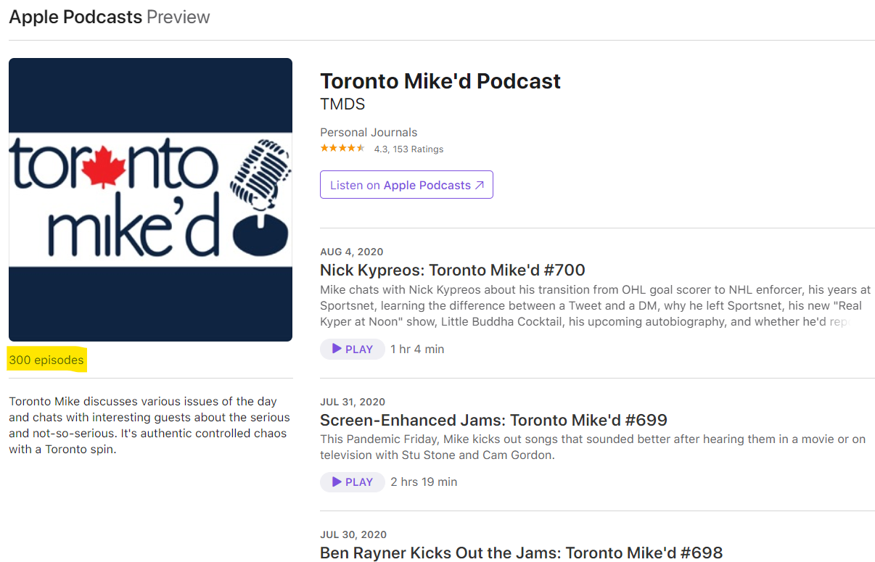Click the TMDS publisher name
875x562 pixels.
coord(342,104)
